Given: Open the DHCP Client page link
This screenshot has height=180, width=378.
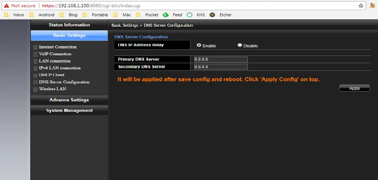Looking at the screenshot, I should [51, 75].
